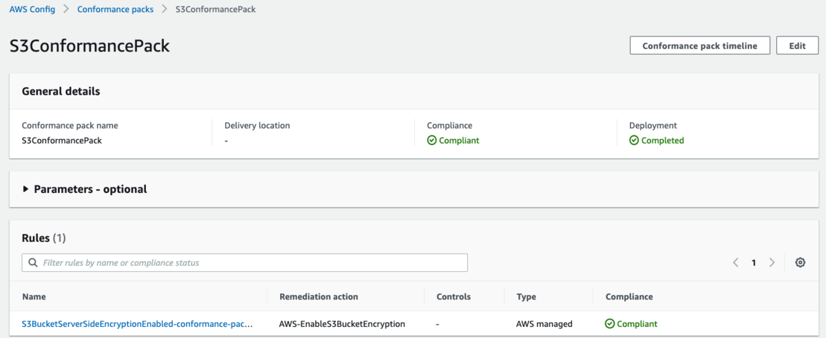Sort rules by Name column header
The height and width of the screenshot is (338, 826).
(x=34, y=297)
